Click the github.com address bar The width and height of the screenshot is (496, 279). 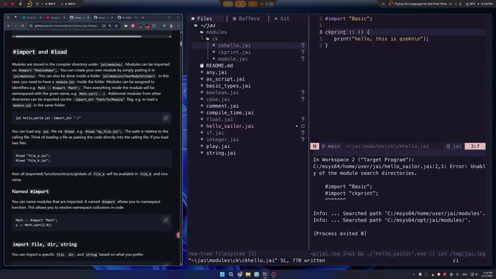[67, 26]
